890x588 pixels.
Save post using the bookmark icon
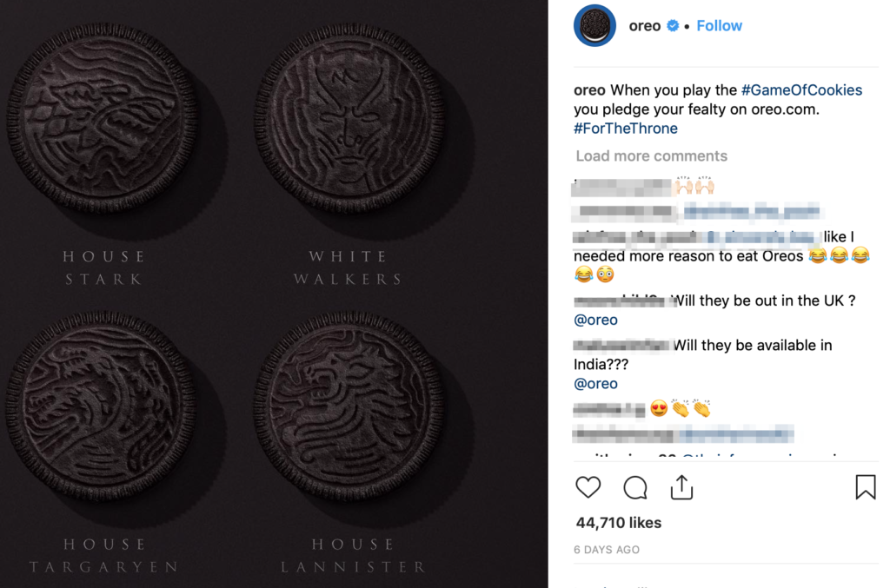coord(865,487)
